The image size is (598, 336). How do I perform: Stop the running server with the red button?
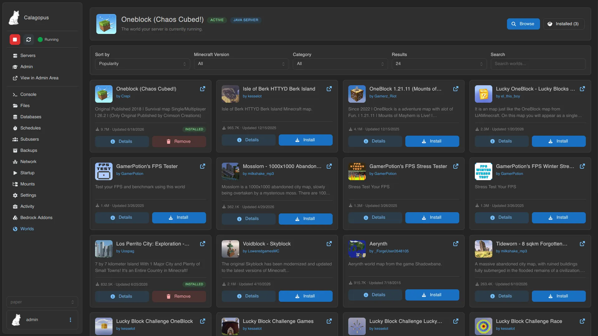click(x=15, y=40)
